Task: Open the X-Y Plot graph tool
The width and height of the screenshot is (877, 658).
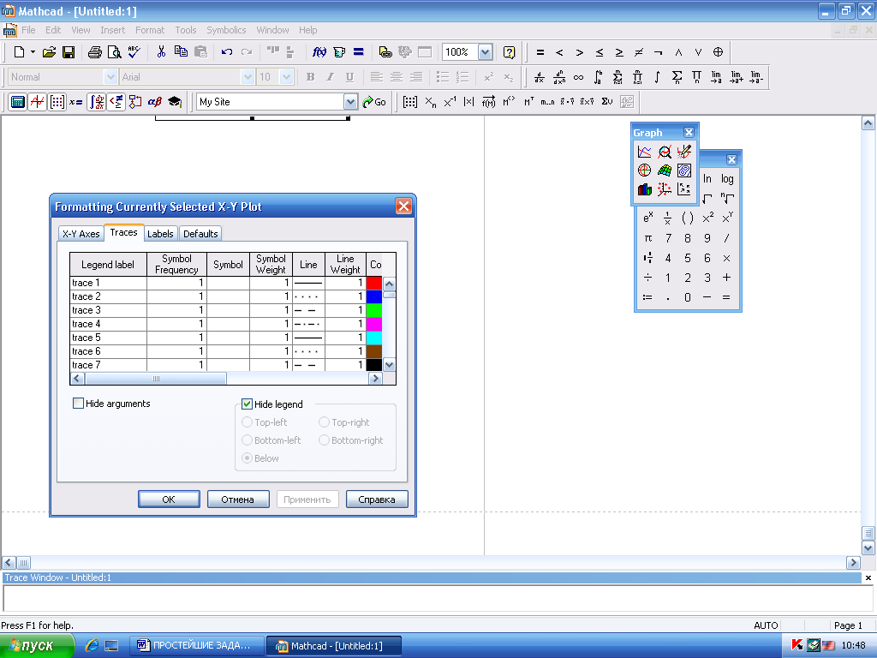Action: 644,152
